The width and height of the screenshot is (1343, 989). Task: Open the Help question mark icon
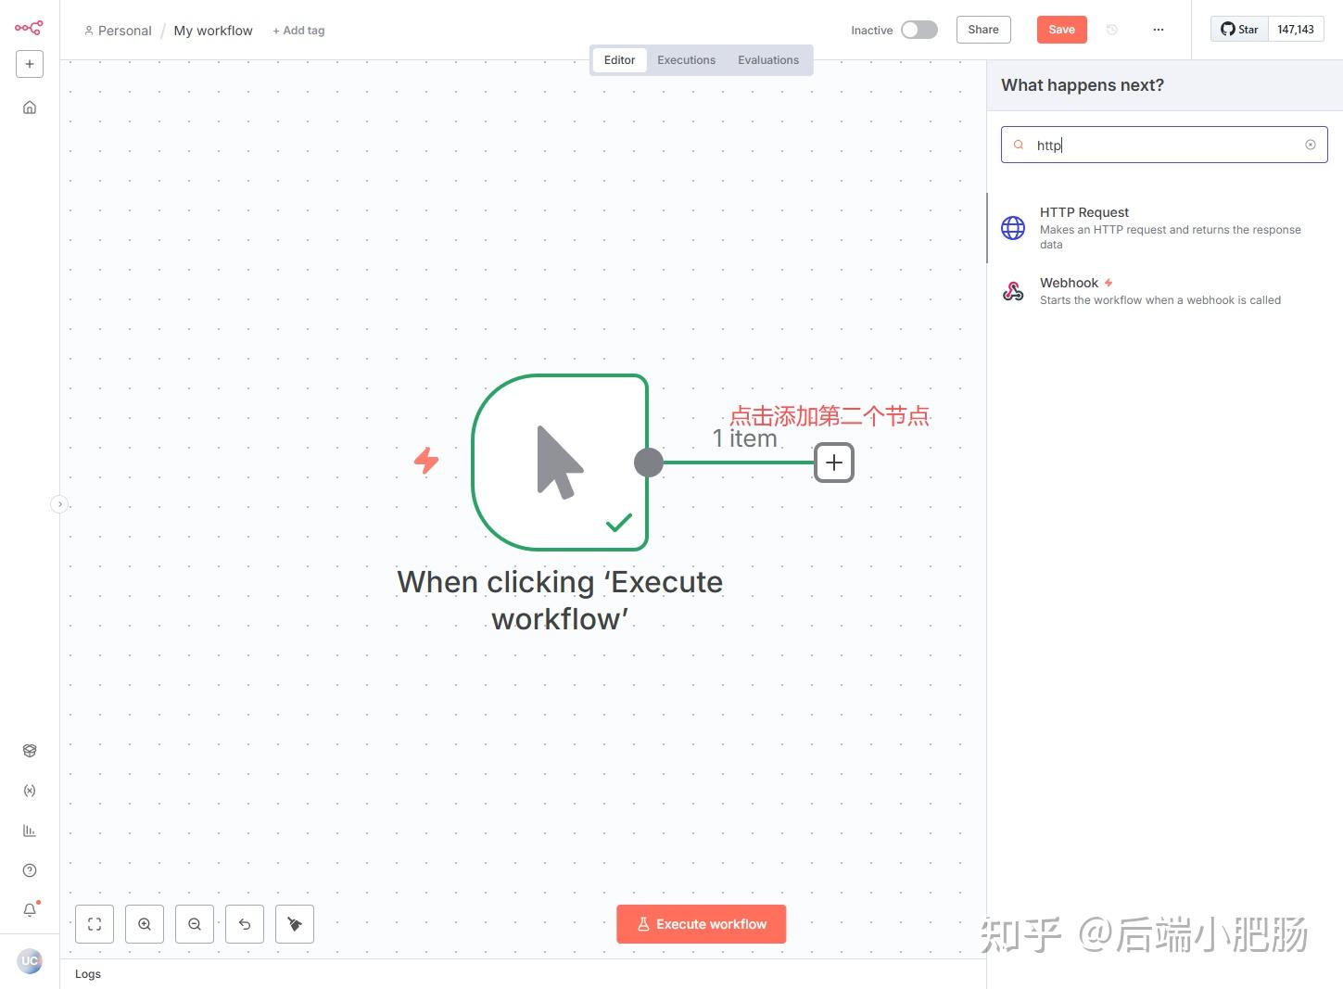pyautogui.click(x=30, y=870)
